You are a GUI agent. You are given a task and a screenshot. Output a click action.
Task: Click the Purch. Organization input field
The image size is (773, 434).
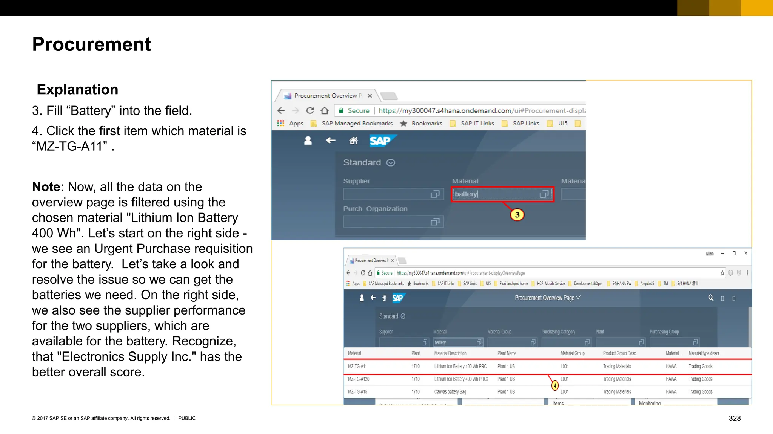point(387,222)
